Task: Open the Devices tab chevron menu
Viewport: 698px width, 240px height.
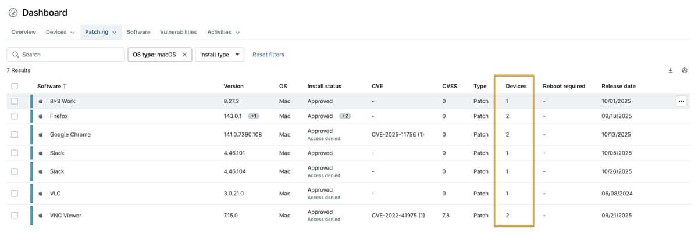Action: click(73, 33)
